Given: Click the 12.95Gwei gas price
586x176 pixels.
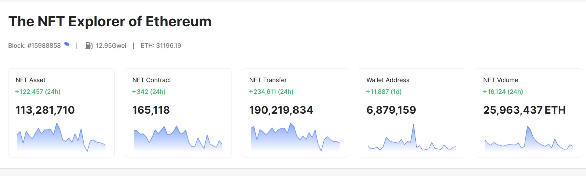Looking at the screenshot, I should (x=111, y=45).
